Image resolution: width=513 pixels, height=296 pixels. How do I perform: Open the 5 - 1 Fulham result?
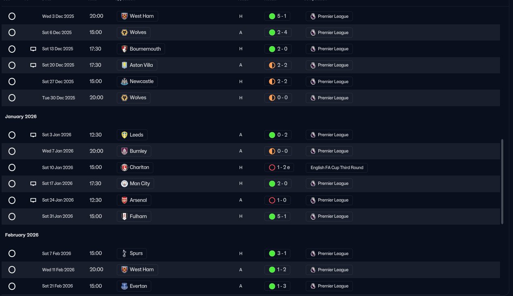pyautogui.click(x=277, y=217)
